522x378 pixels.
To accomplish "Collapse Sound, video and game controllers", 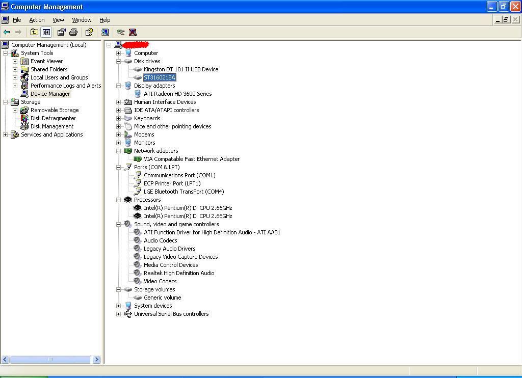I will point(118,224).
